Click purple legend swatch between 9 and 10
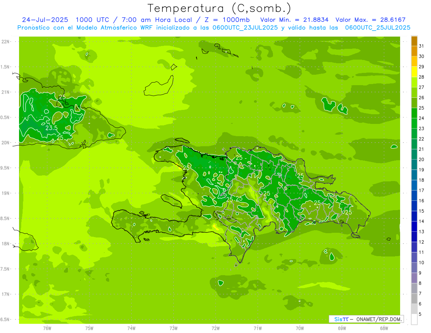 point(414,268)
